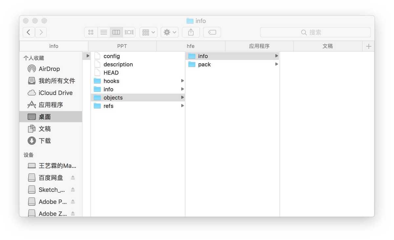Switch to list view mode
The height and width of the screenshot is (240, 394).
(x=104, y=32)
